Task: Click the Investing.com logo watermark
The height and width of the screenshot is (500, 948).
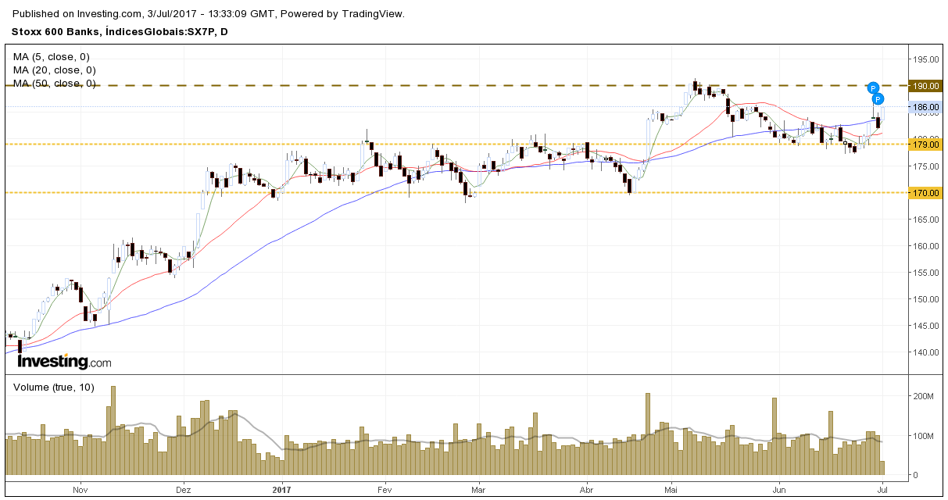Action: 64,362
